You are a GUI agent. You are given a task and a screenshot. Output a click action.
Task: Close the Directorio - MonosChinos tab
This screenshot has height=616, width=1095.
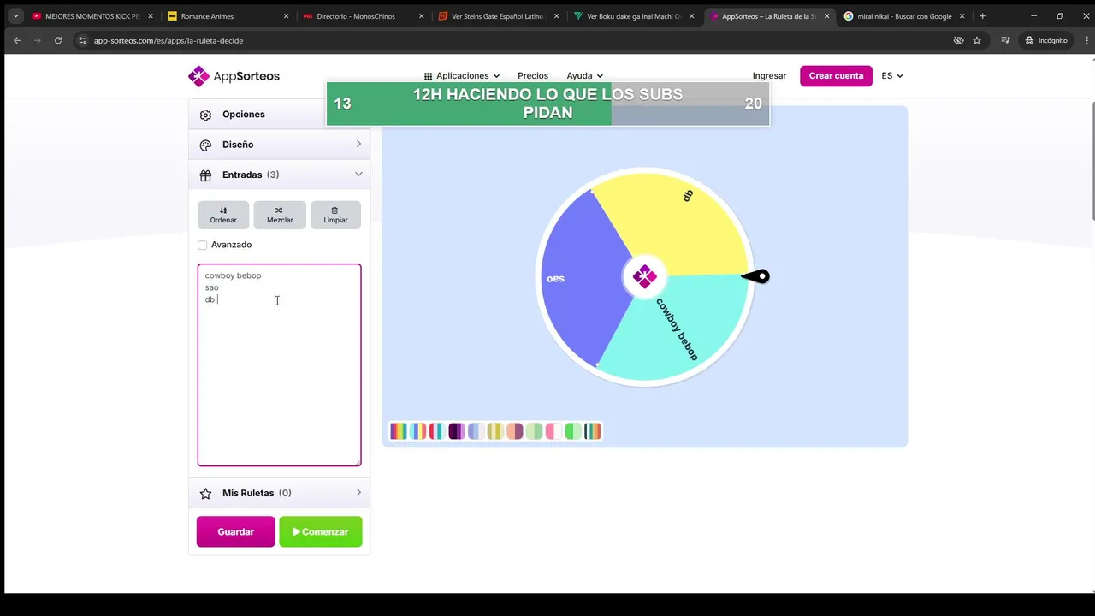click(422, 16)
